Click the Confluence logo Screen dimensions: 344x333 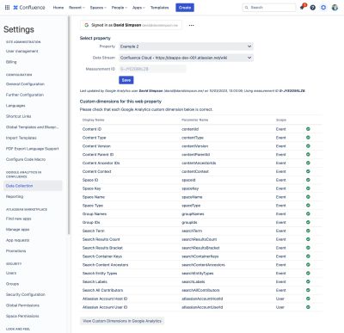(29, 8)
